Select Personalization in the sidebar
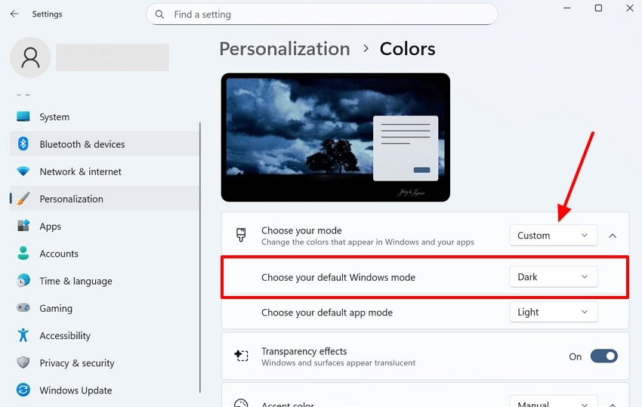 click(104, 199)
